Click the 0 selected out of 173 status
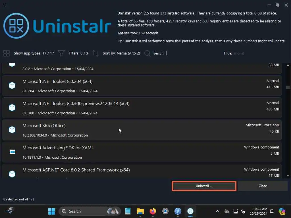Image resolution: width=291 pixels, height=218 pixels. click(x=19, y=199)
